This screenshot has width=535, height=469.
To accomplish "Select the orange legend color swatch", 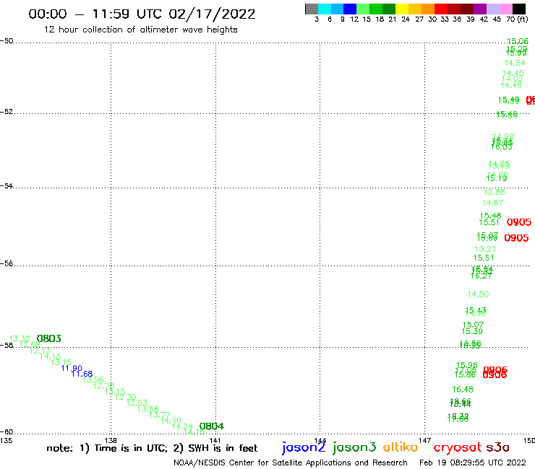I will pos(428,9).
